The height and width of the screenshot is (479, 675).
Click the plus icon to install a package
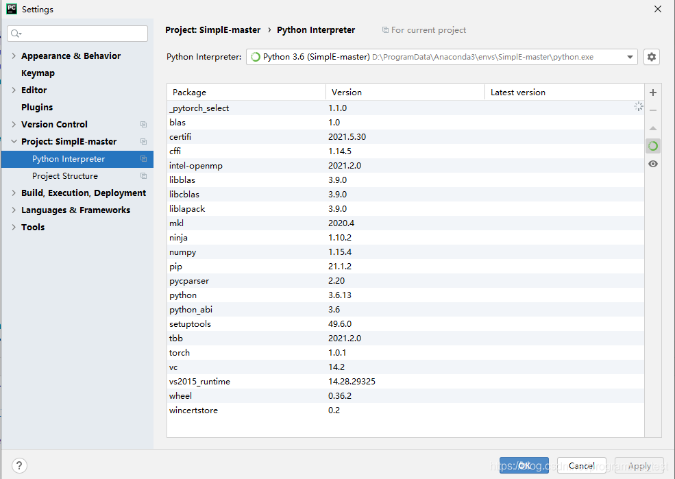[652, 93]
